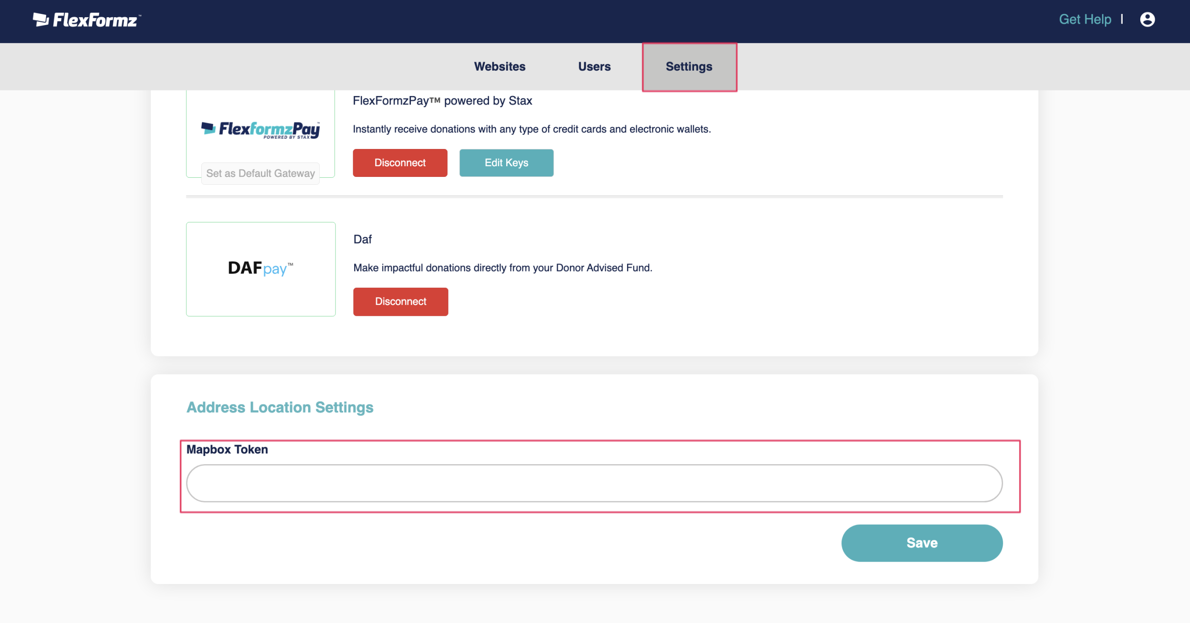Click the Daf gateway title text
The image size is (1190, 623).
tap(363, 239)
